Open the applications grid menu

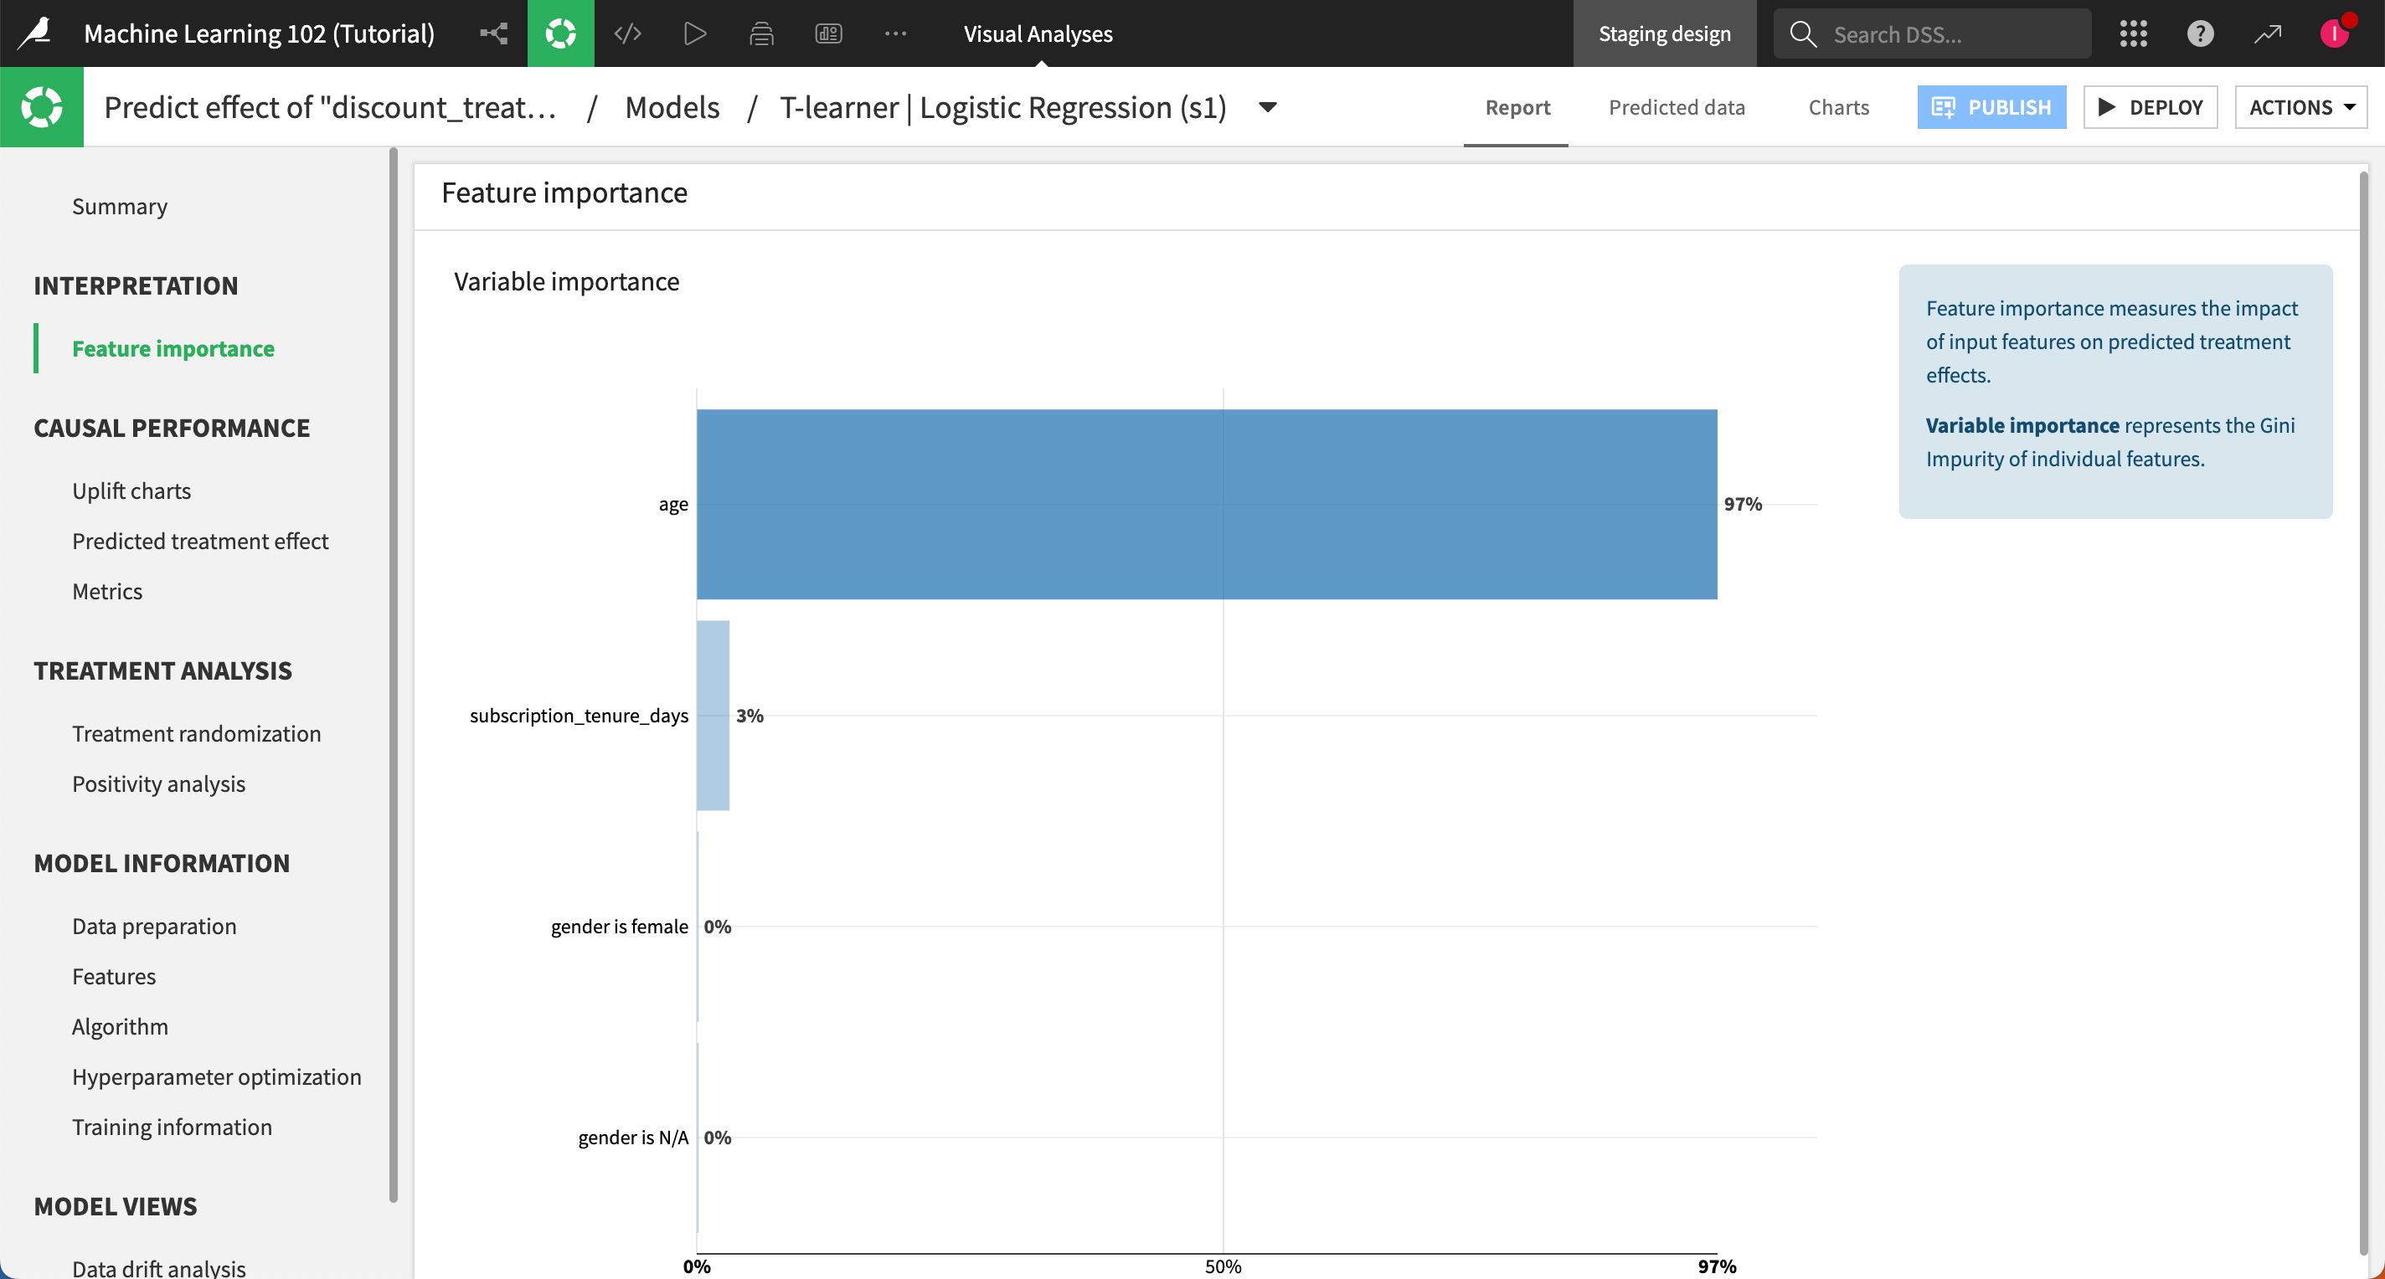point(2133,33)
